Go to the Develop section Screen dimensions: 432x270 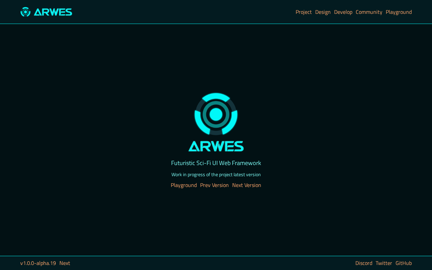pos(343,12)
